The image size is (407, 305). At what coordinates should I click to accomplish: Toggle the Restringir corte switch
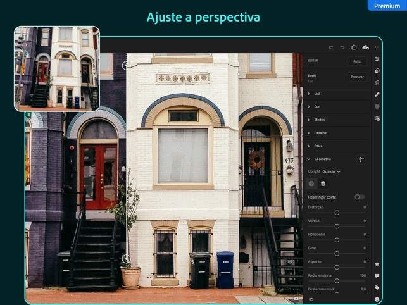[360, 197]
